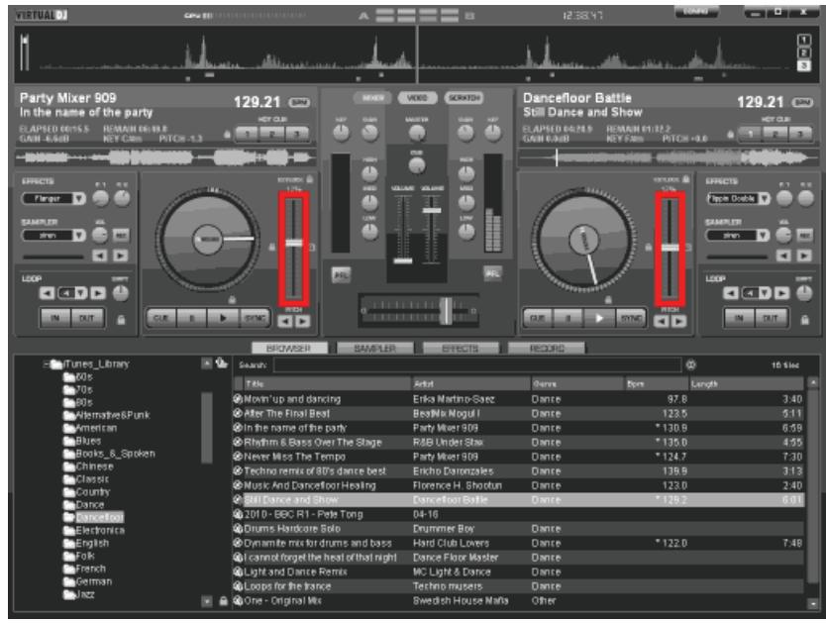Select previous sample on left deck sampler
Image resolution: width=826 pixels, height=623 pixels.
(100, 256)
